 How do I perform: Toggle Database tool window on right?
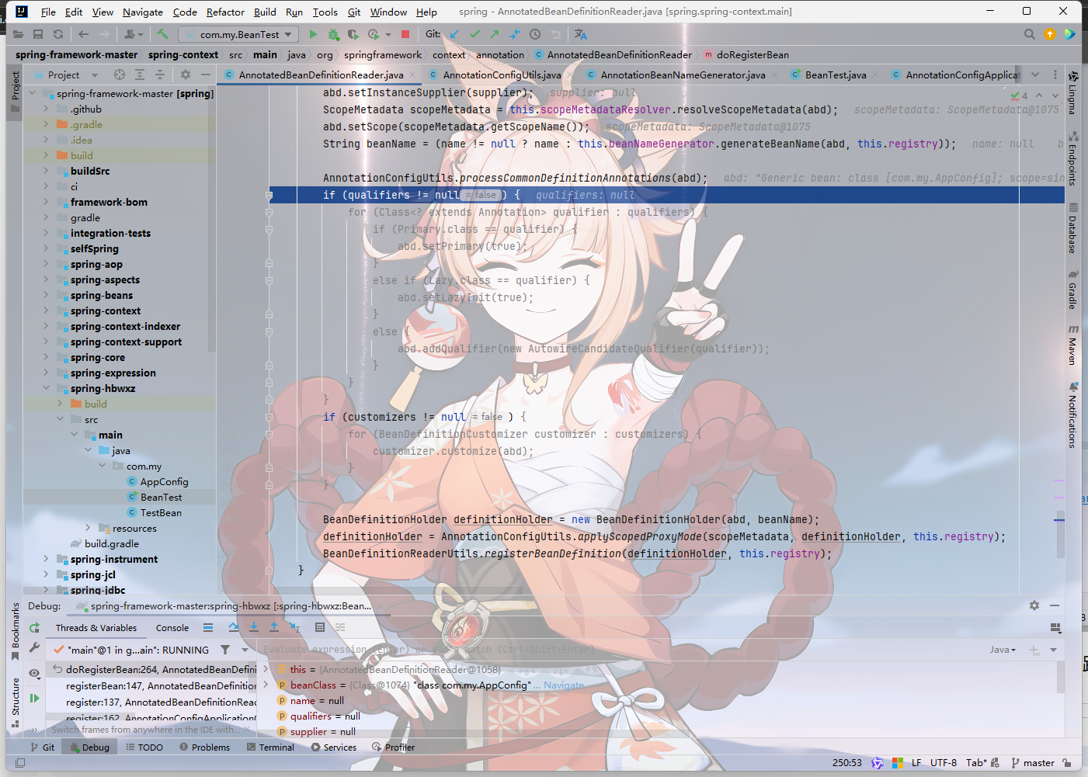(x=1072, y=228)
